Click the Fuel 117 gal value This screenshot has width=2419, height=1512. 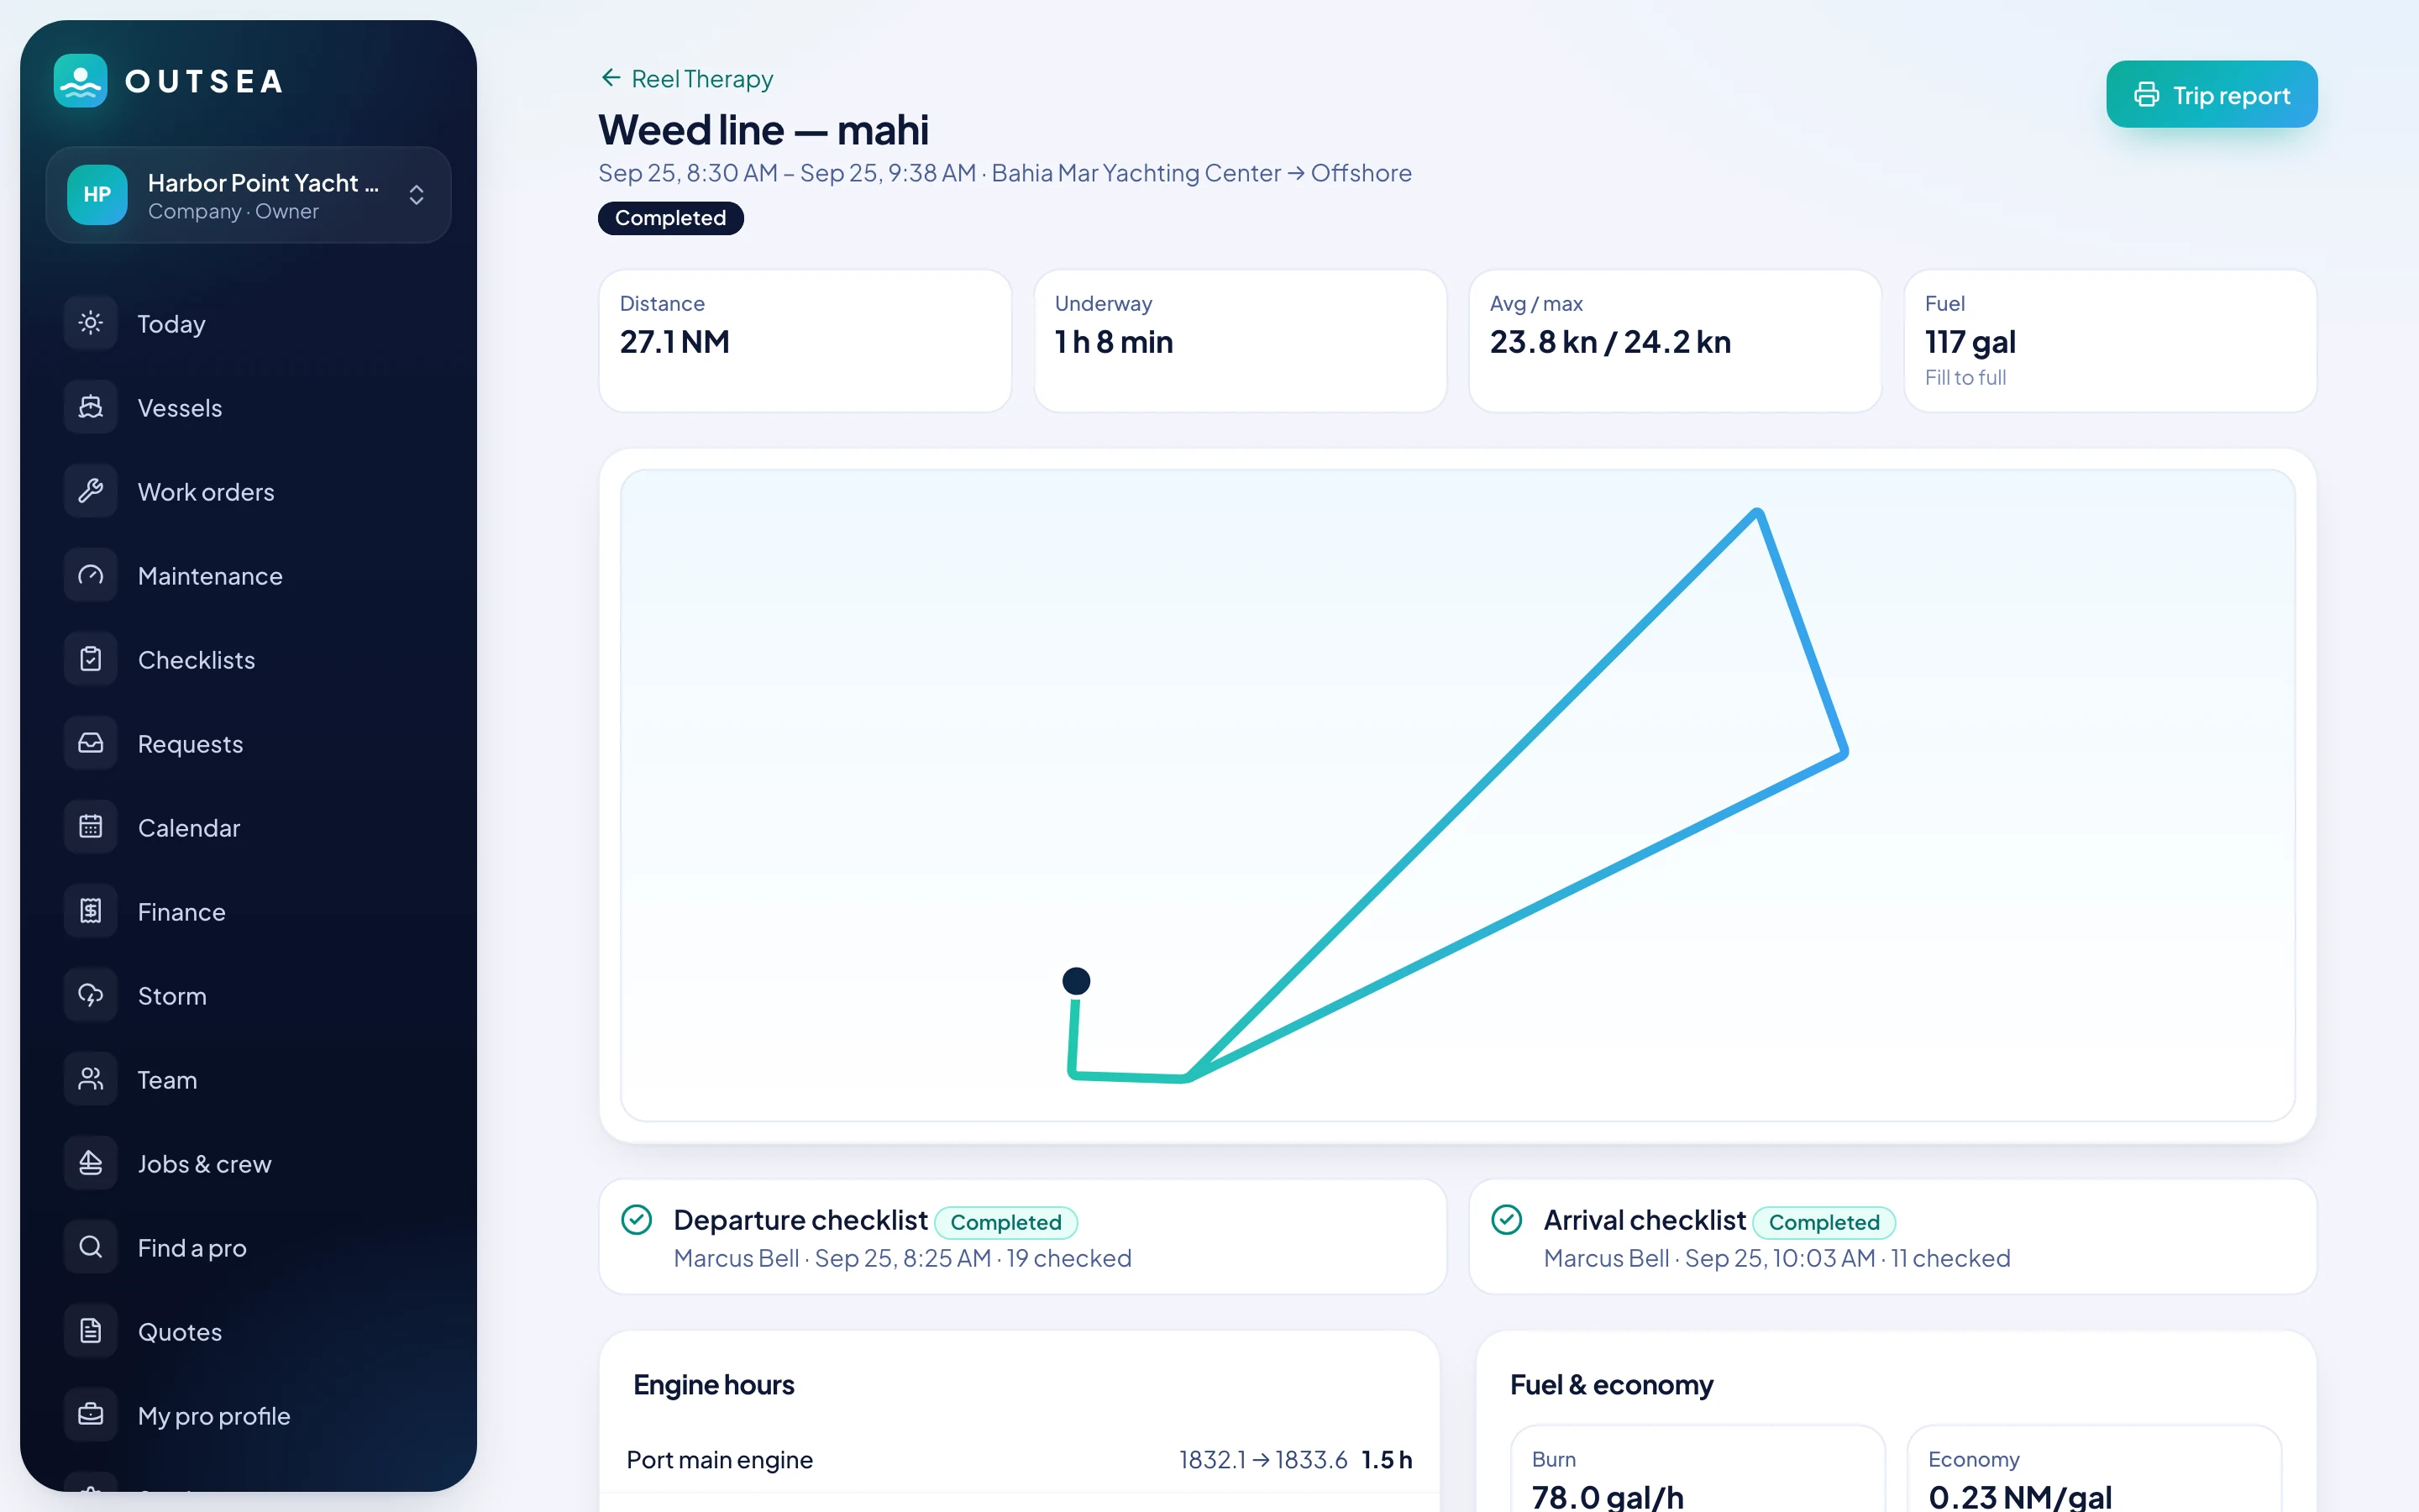click(x=1970, y=342)
